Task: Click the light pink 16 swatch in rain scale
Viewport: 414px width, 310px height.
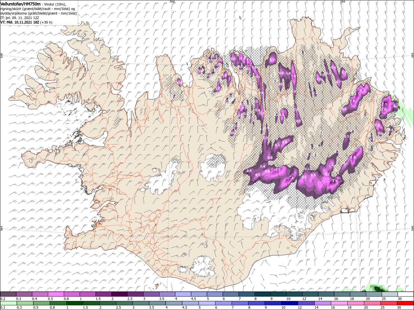Action: 339,303
